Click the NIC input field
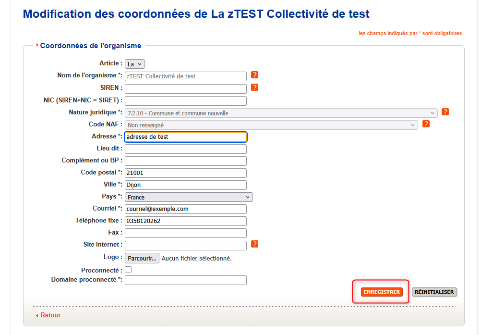 pos(185,101)
